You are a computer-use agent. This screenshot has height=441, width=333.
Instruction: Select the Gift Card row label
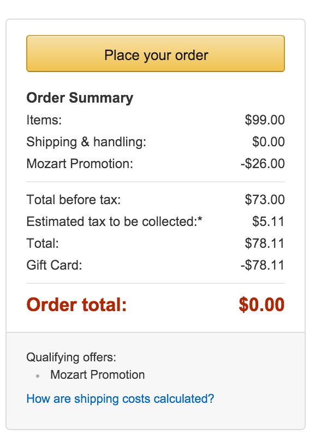(x=54, y=265)
